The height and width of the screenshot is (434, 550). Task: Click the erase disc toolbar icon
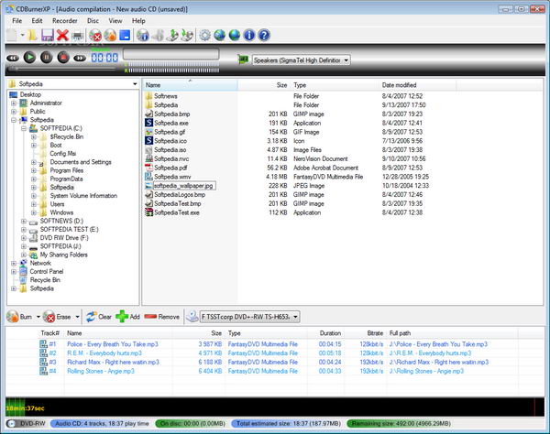coord(95,36)
